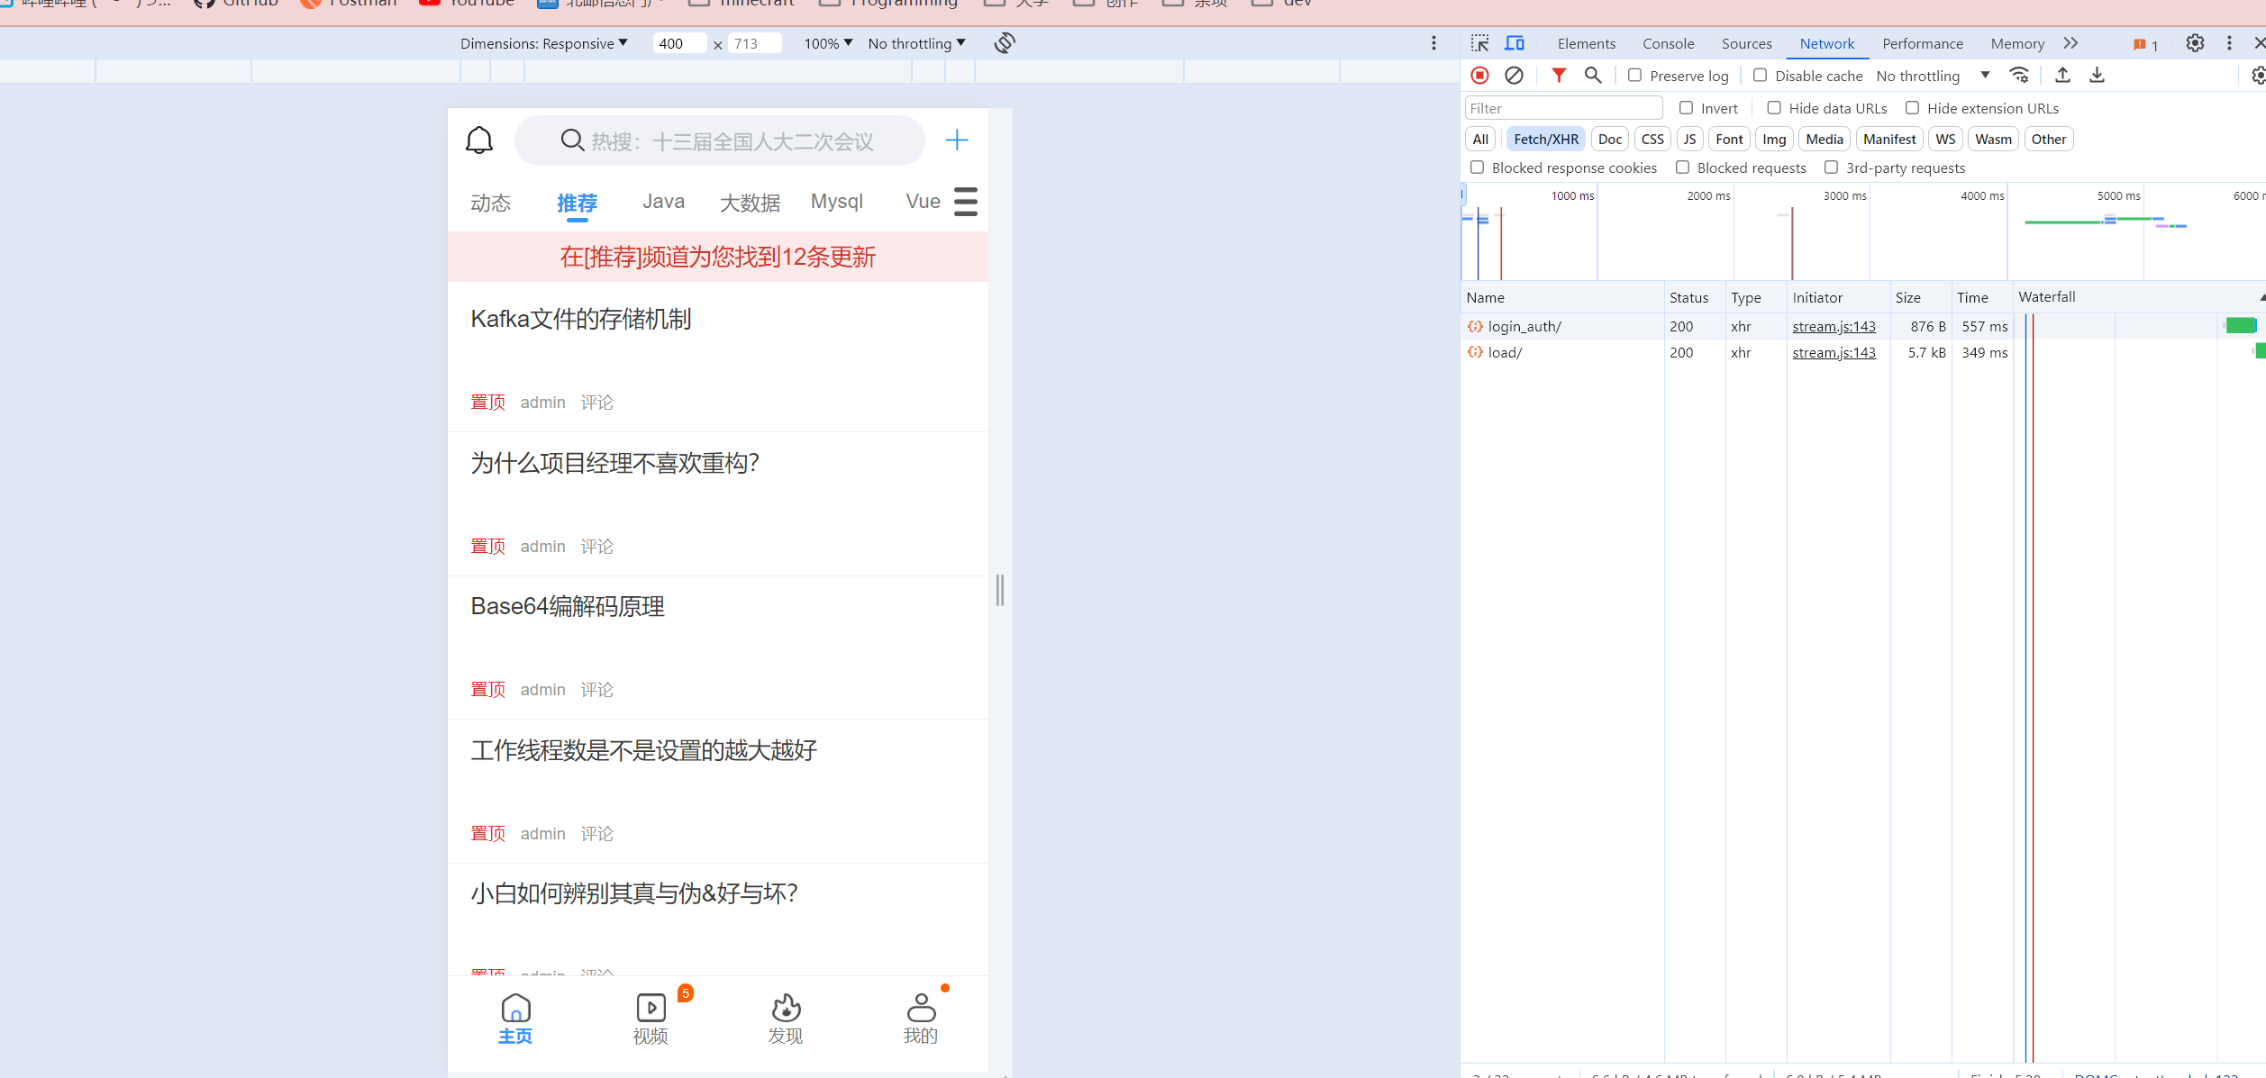Click the inspect element icon
2266x1078 pixels.
(x=1479, y=43)
